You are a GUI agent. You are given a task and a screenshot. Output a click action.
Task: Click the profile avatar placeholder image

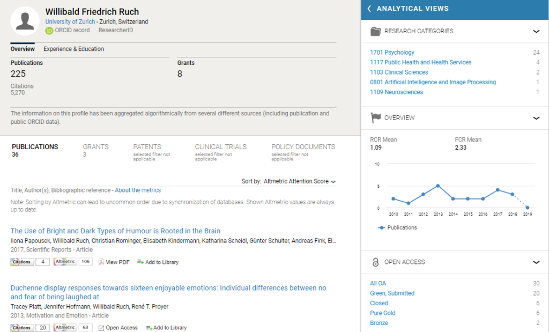coord(25,21)
